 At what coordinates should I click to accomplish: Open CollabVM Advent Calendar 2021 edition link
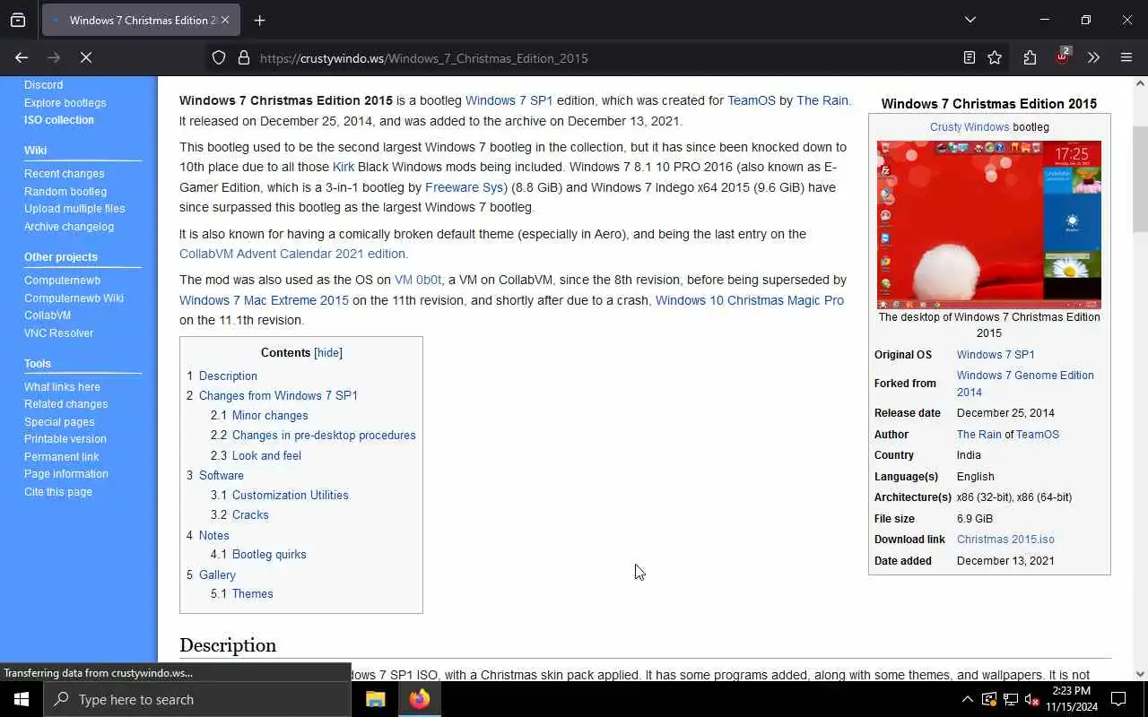293,254
